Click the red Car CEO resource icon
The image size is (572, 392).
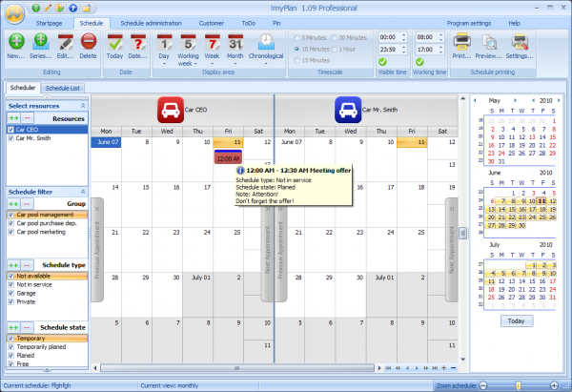[x=171, y=110]
